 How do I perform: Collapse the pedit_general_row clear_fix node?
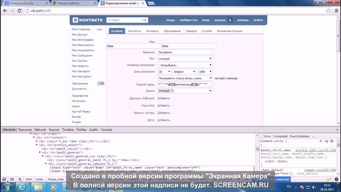click(x=43, y=156)
